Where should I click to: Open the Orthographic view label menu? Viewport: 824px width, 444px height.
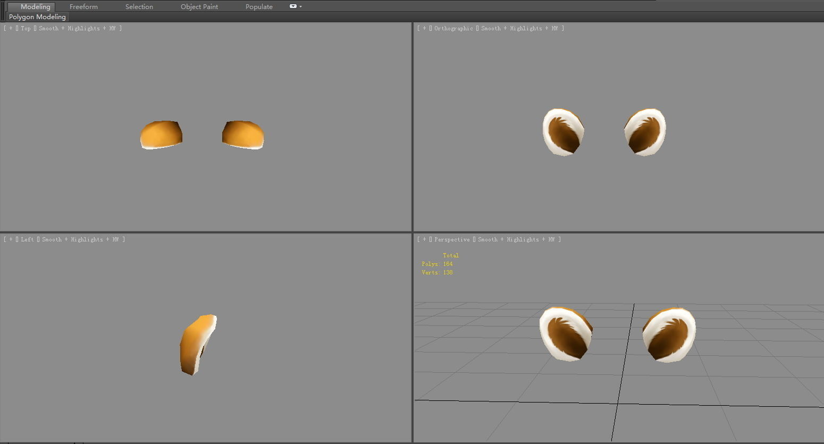tap(453, 29)
